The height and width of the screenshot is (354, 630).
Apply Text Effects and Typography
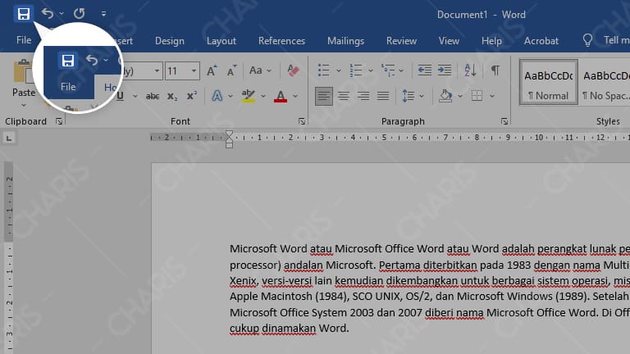217,96
